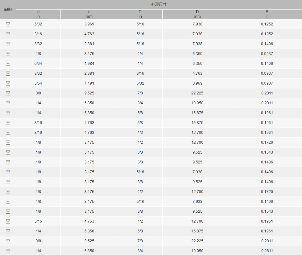Click envelope icon for 5/64 in row
The height and width of the screenshot is (255, 302).
(x=8, y=64)
